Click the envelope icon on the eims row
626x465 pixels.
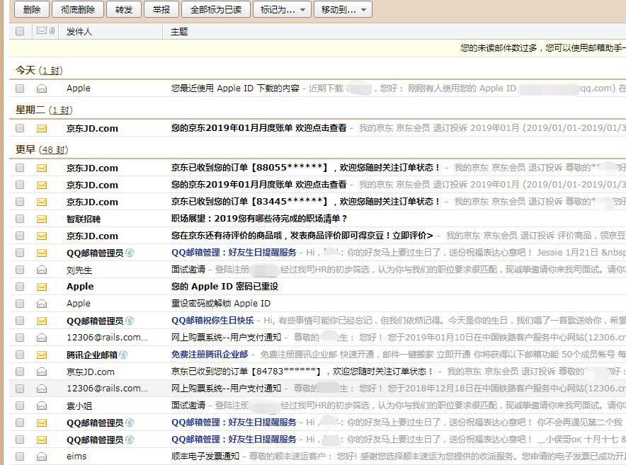click(42, 457)
